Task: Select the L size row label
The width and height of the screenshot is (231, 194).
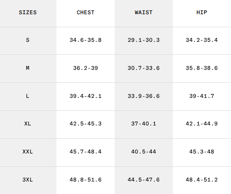Action: (x=28, y=96)
